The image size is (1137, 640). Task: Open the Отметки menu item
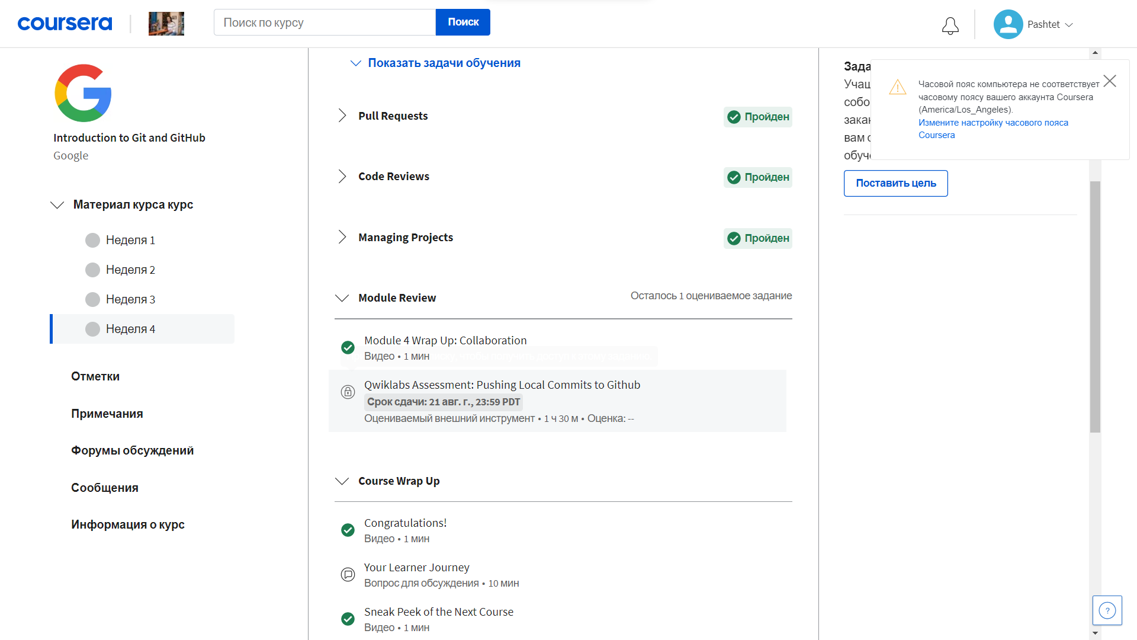point(95,376)
